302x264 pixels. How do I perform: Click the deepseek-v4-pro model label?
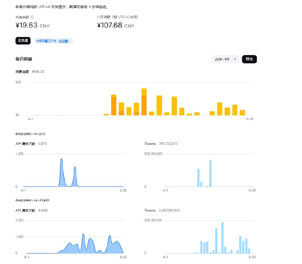coord(30,134)
